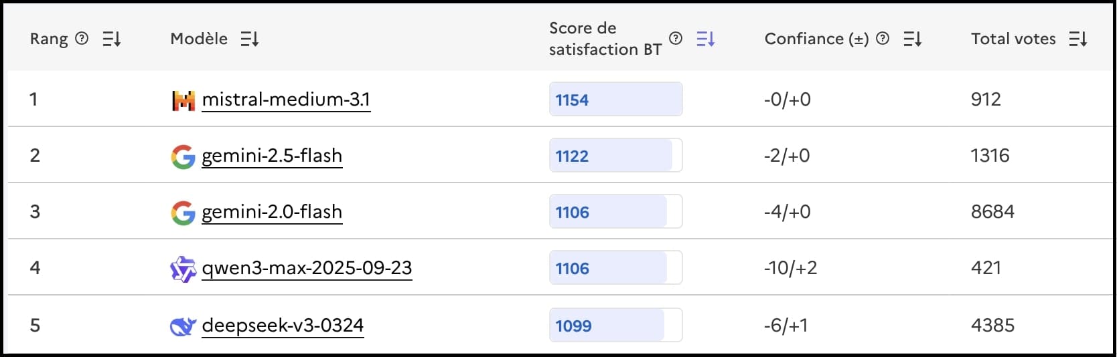Show help tooltip for Rang
Viewport: 1117px width, 357px height.
(82, 39)
